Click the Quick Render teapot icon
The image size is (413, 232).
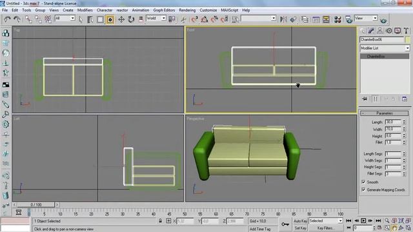click(x=383, y=20)
